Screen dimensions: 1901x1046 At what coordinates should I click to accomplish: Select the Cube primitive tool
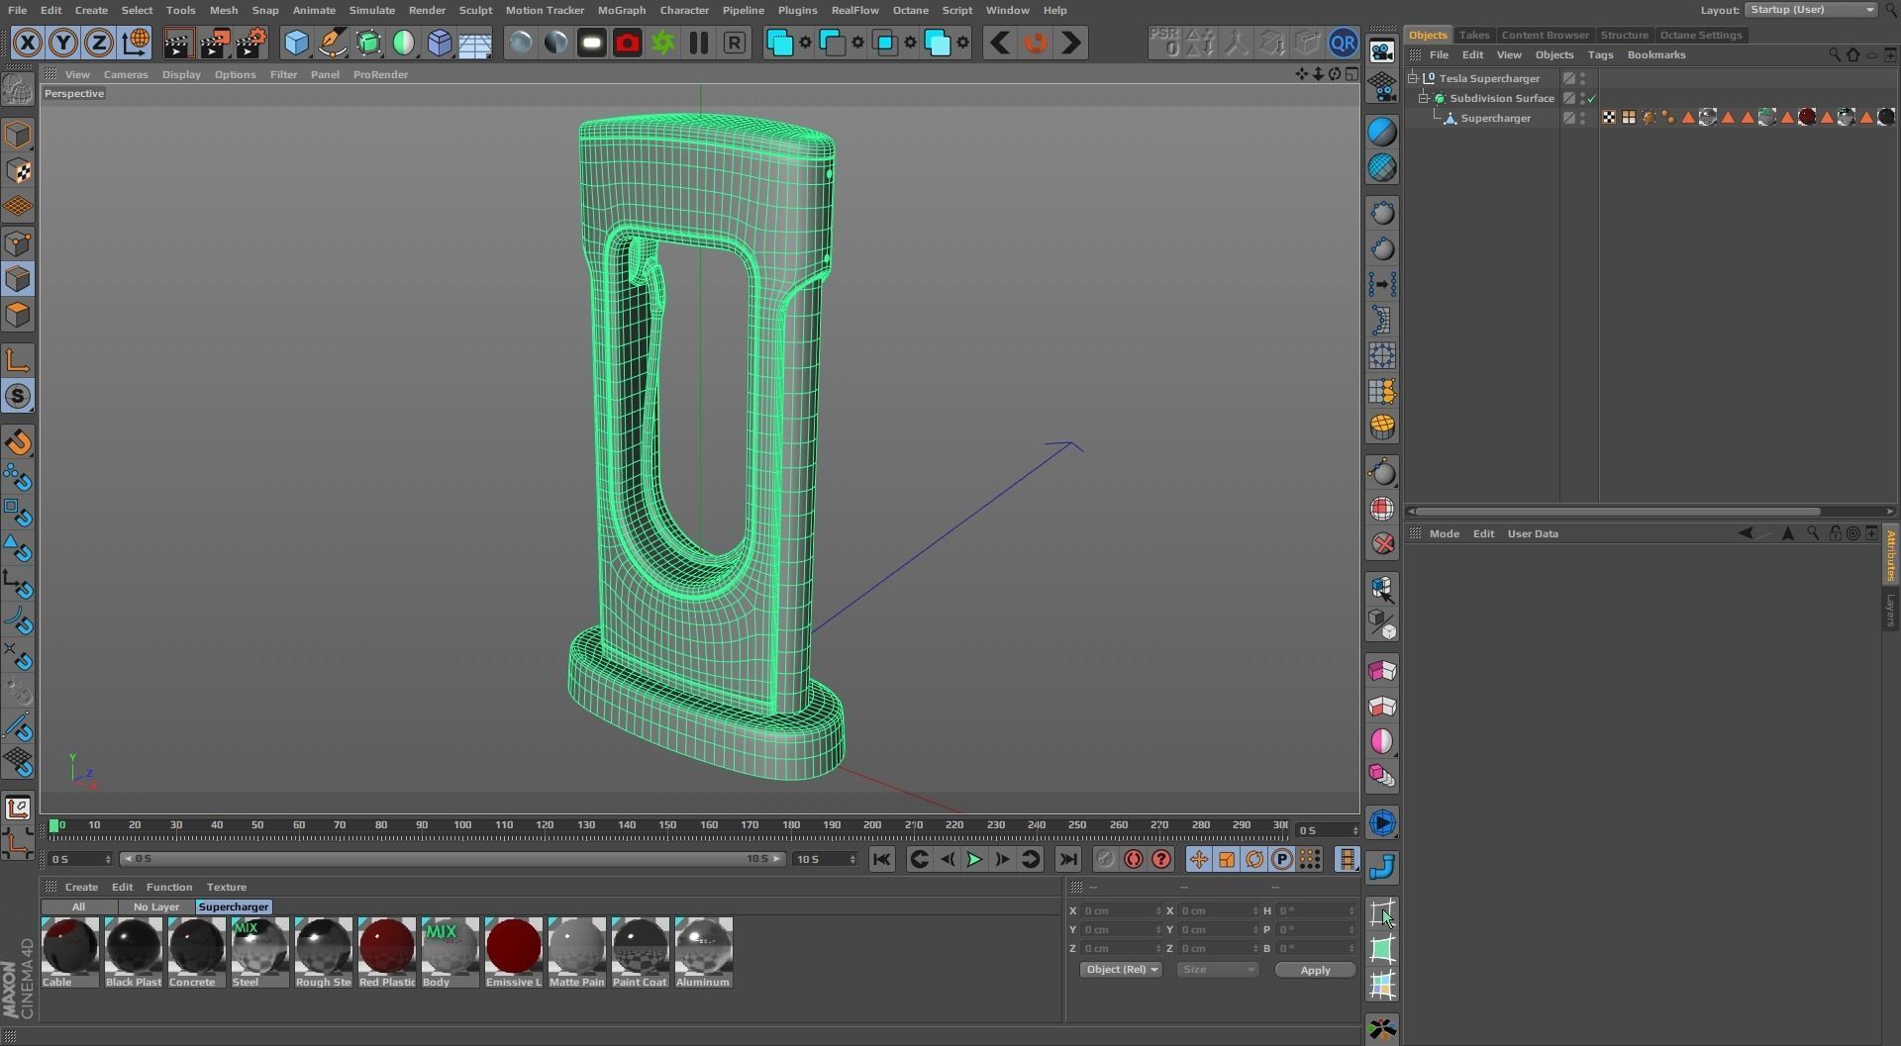click(296, 43)
